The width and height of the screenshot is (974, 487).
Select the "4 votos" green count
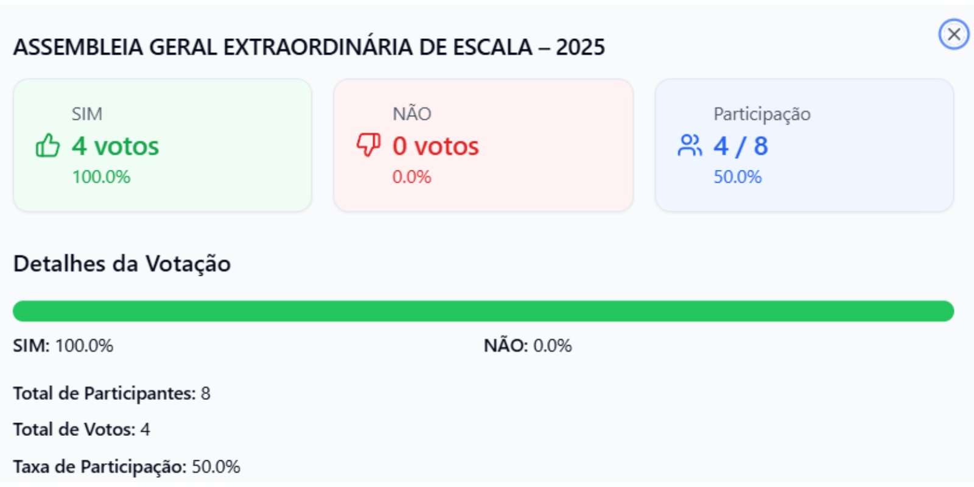(x=115, y=146)
